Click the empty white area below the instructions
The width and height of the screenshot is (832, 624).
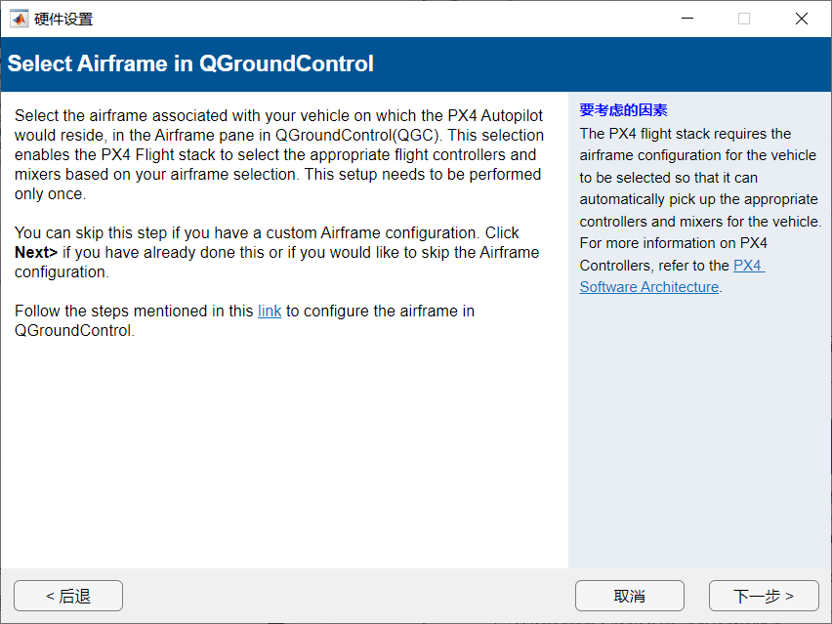point(283,449)
